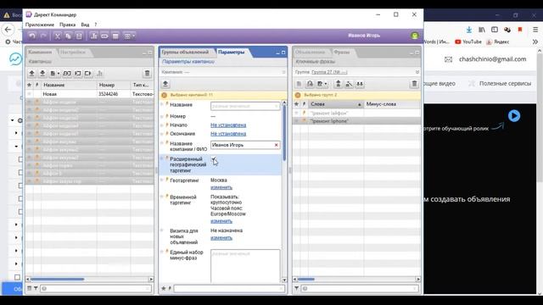
Task: Click the green user status icon
Action: [415, 36]
